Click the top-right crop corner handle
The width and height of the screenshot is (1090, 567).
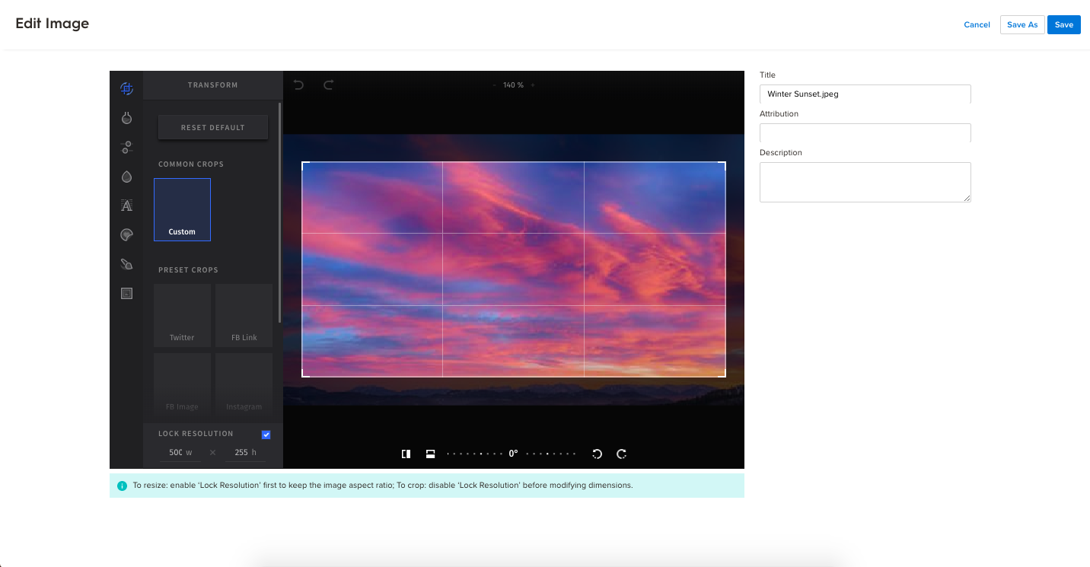(724, 164)
